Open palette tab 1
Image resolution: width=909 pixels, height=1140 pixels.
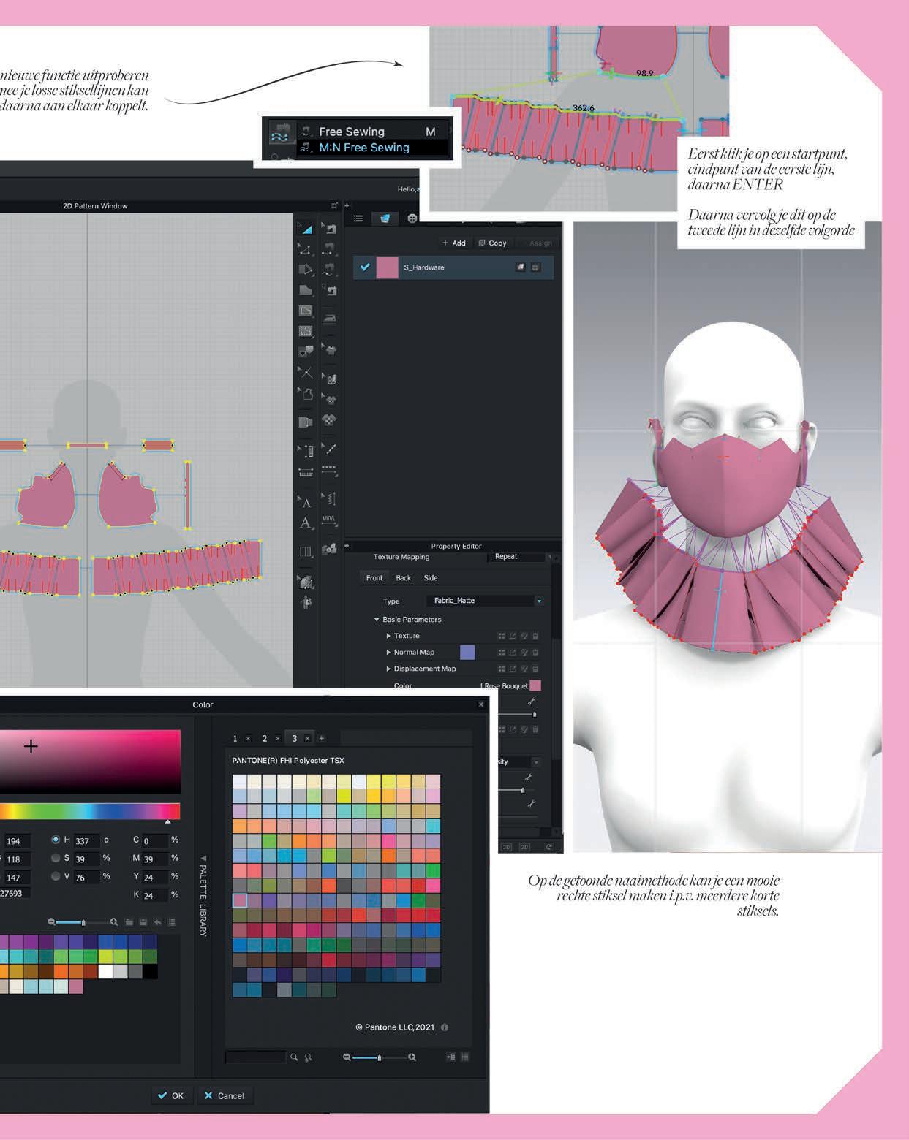tap(235, 738)
